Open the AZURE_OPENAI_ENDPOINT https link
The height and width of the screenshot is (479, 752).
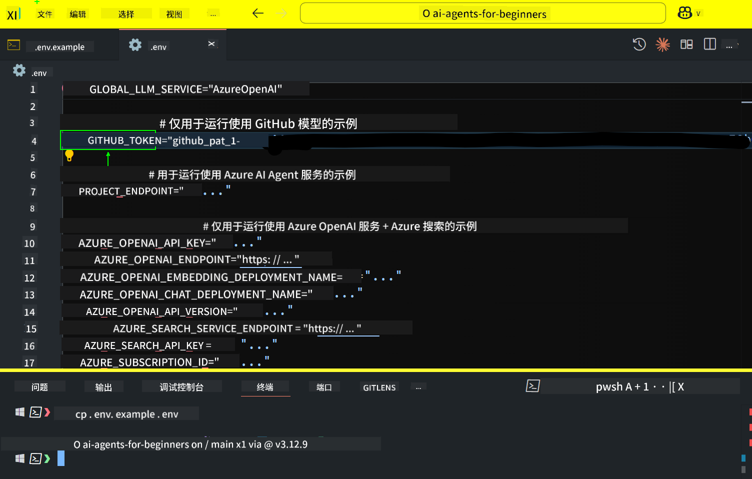click(270, 260)
